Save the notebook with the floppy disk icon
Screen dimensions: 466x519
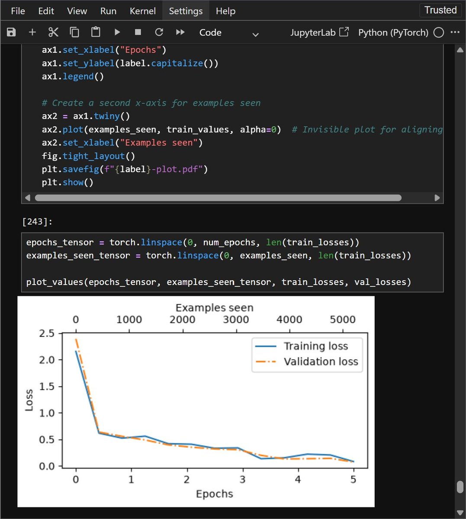[x=11, y=32]
